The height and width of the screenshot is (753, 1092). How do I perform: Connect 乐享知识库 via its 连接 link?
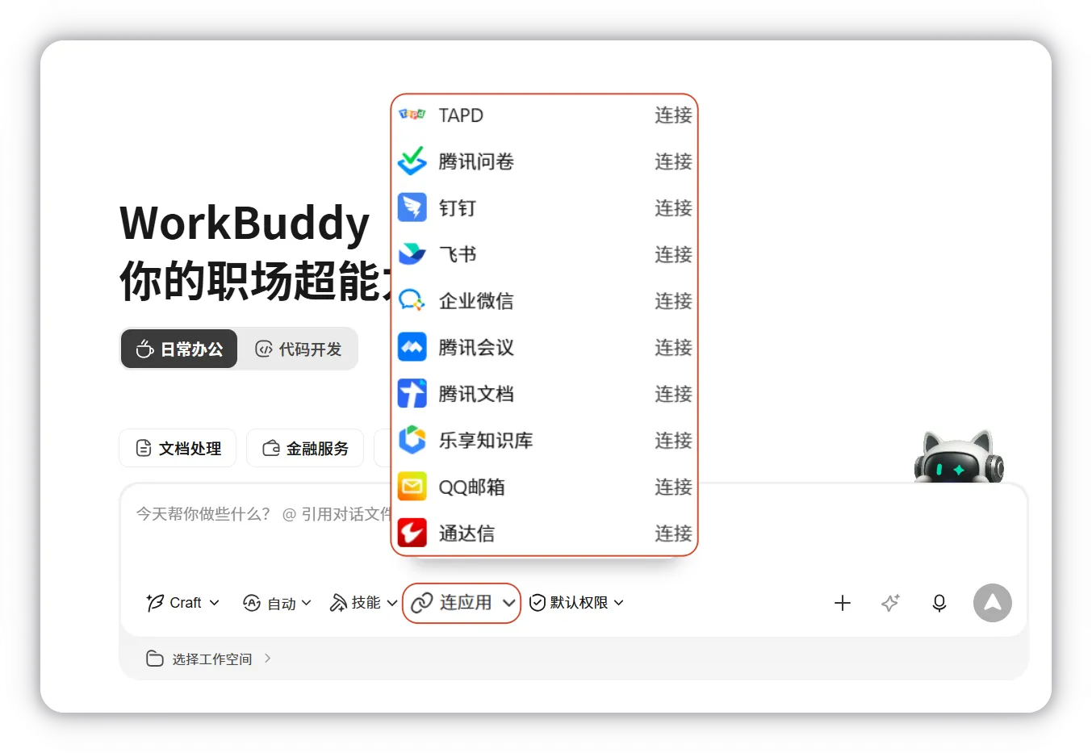673,440
